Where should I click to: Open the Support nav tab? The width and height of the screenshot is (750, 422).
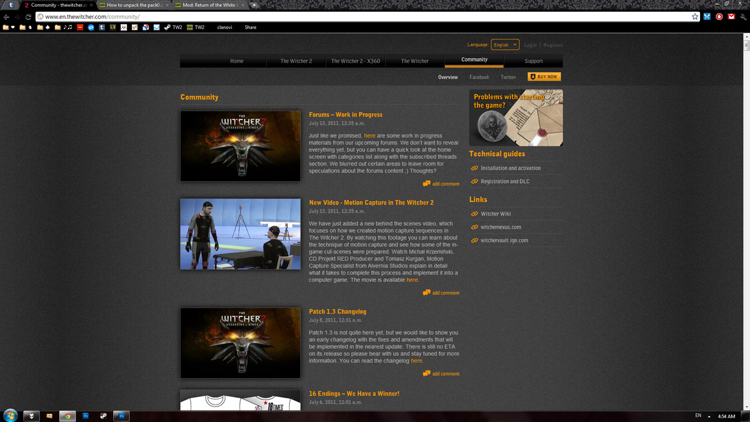coord(534,61)
